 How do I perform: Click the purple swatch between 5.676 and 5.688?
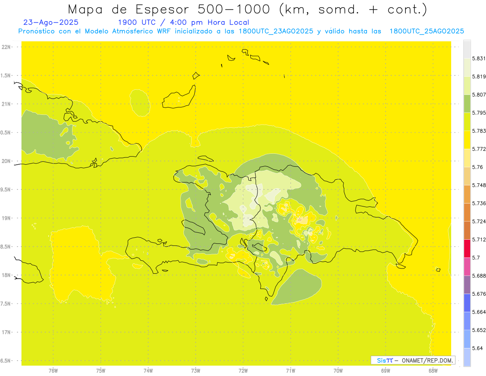tap(467, 285)
